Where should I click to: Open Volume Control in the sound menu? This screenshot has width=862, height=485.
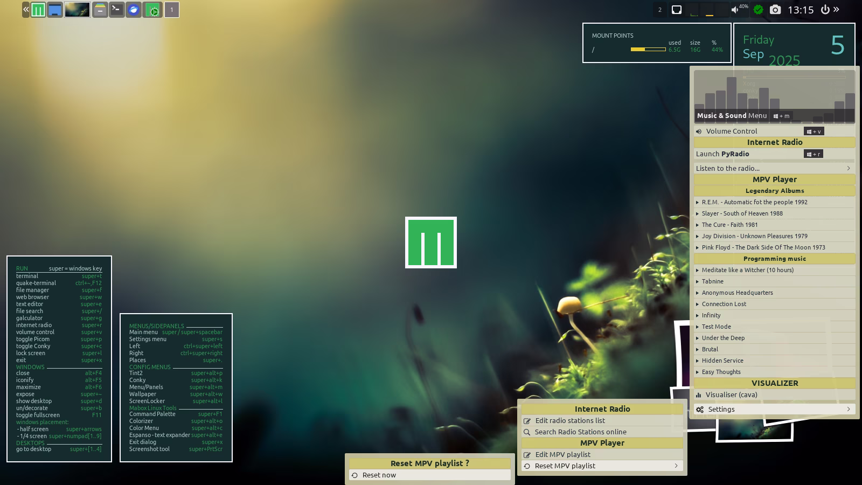731,131
